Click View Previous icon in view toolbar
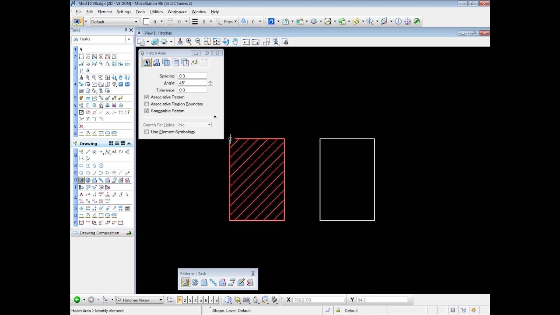Screen dimensions: 560x315 [246, 42]
